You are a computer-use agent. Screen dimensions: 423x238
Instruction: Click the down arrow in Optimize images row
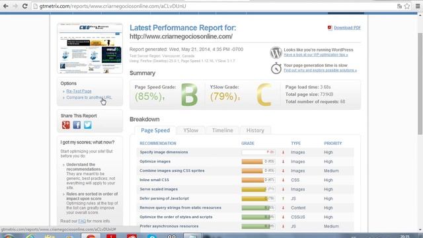click(283, 161)
